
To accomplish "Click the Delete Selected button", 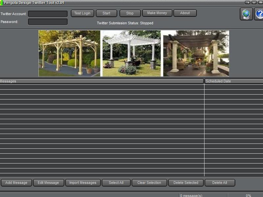I will [x=186, y=183].
